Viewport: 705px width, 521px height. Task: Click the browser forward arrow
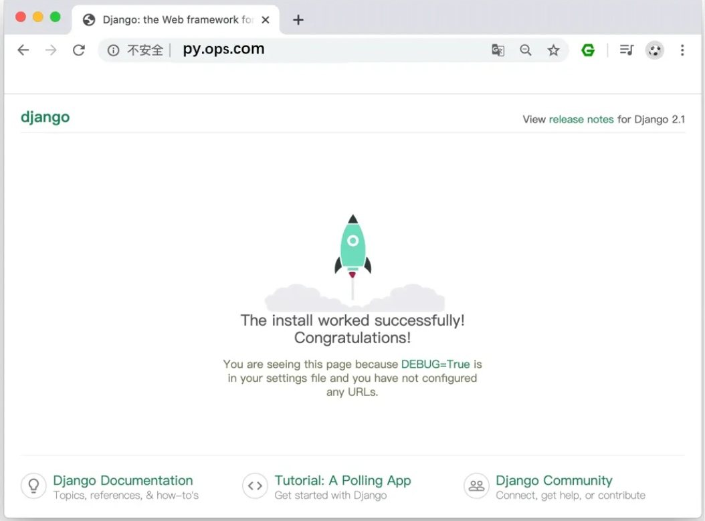coord(51,50)
